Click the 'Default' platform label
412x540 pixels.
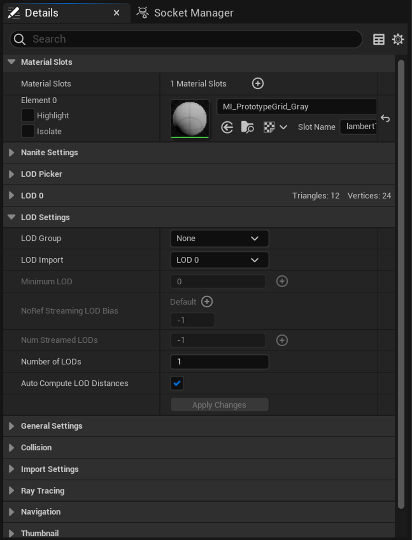tap(183, 302)
